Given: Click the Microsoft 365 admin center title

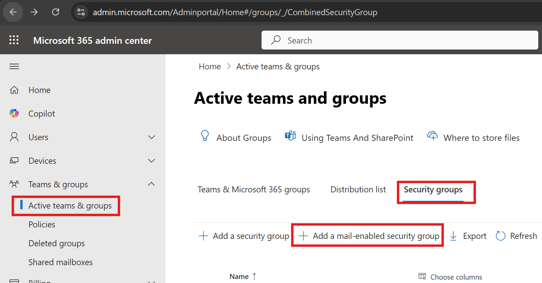Looking at the screenshot, I should pyautogui.click(x=93, y=40).
